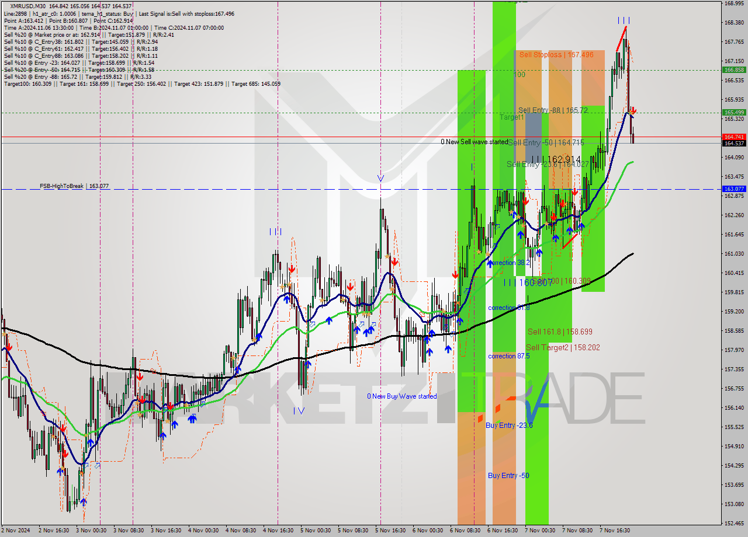The height and width of the screenshot is (537, 748).
Task: Select the Sell Target2 158.202 label
Action: click(563, 347)
